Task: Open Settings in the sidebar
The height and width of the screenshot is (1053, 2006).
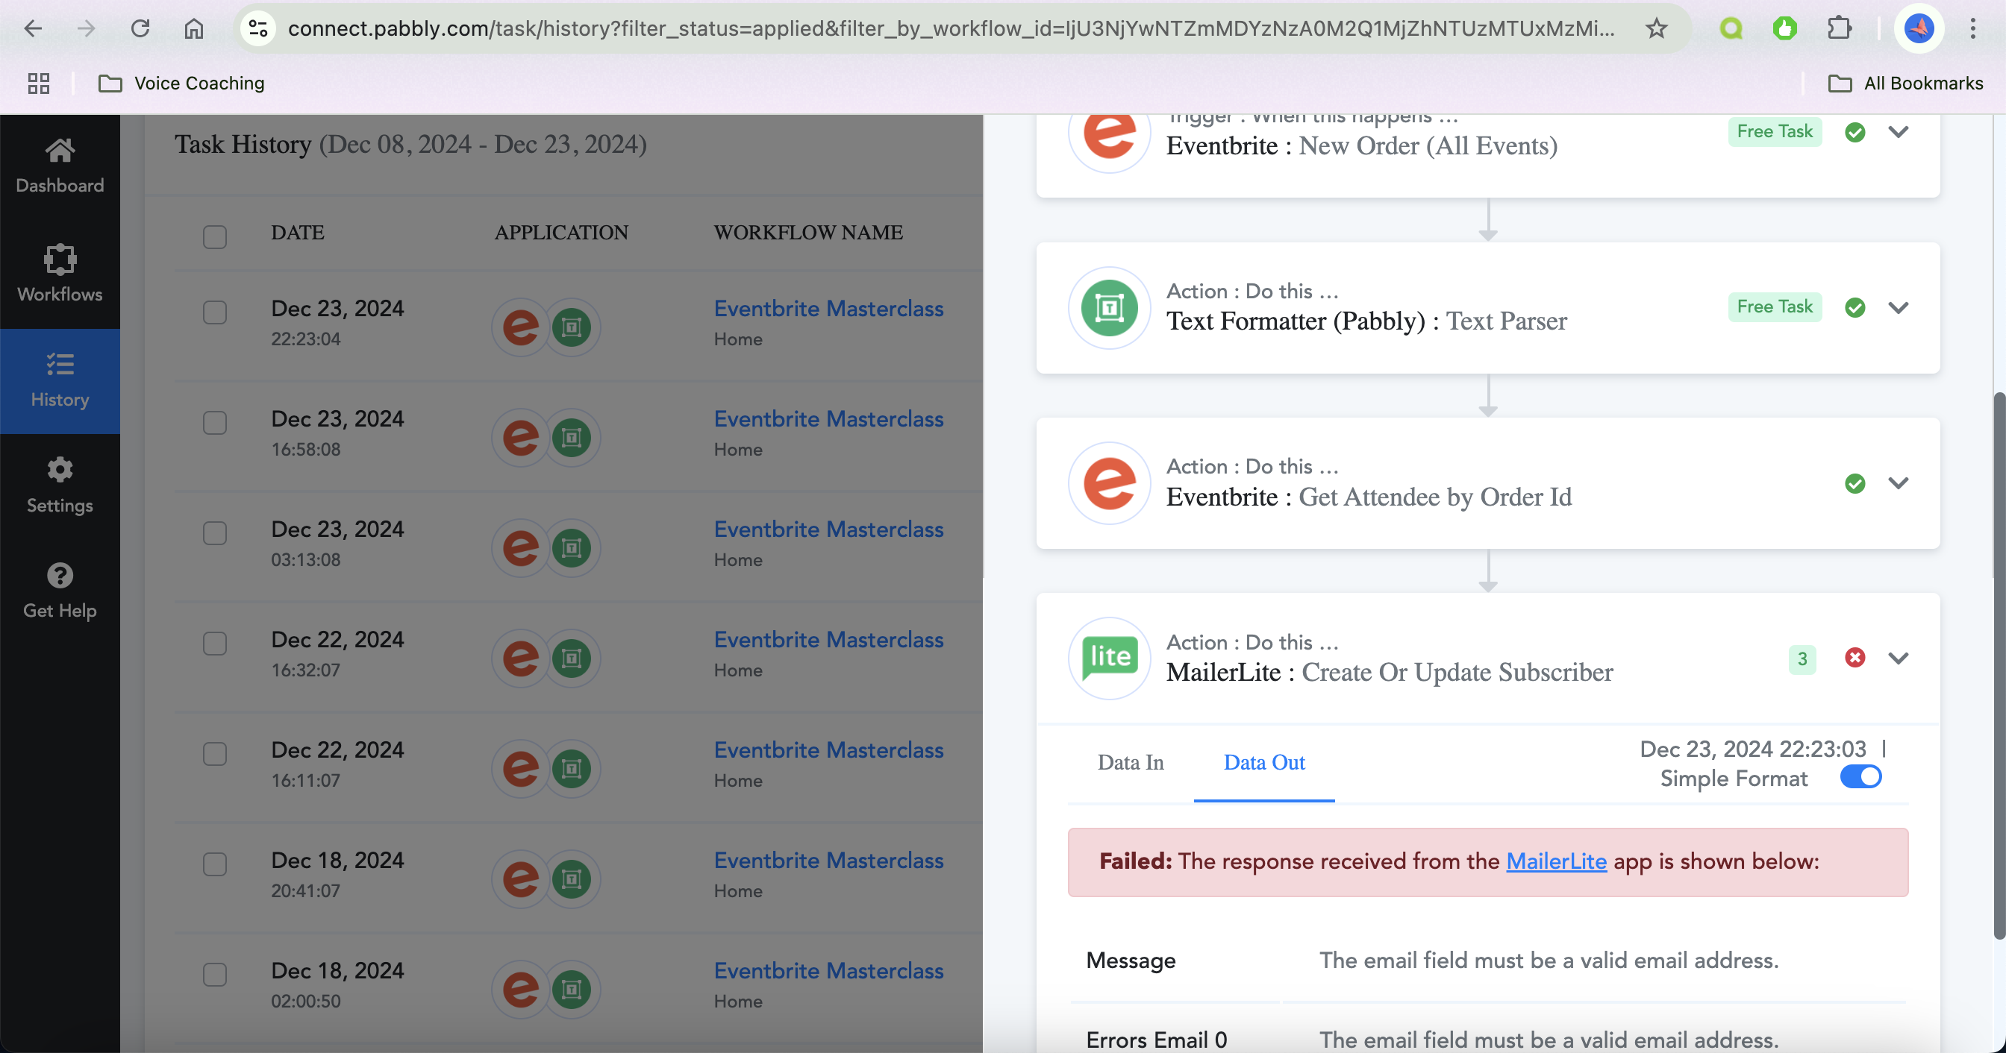Action: (60, 485)
